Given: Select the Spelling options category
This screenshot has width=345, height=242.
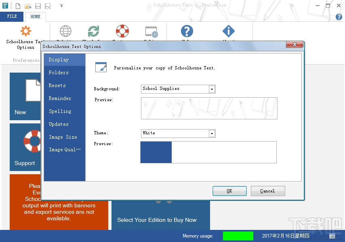Looking at the screenshot, I should point(65,111).
